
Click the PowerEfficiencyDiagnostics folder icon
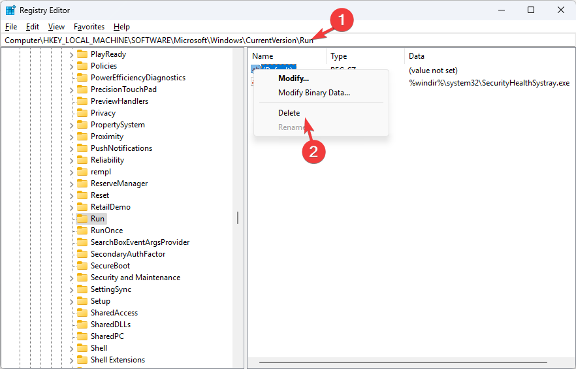(82, 78)
